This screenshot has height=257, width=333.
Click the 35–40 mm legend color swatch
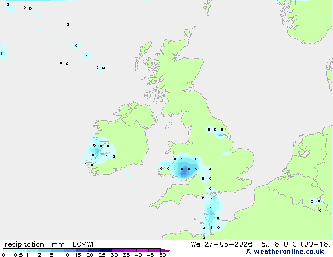click(x=130, y=250)
